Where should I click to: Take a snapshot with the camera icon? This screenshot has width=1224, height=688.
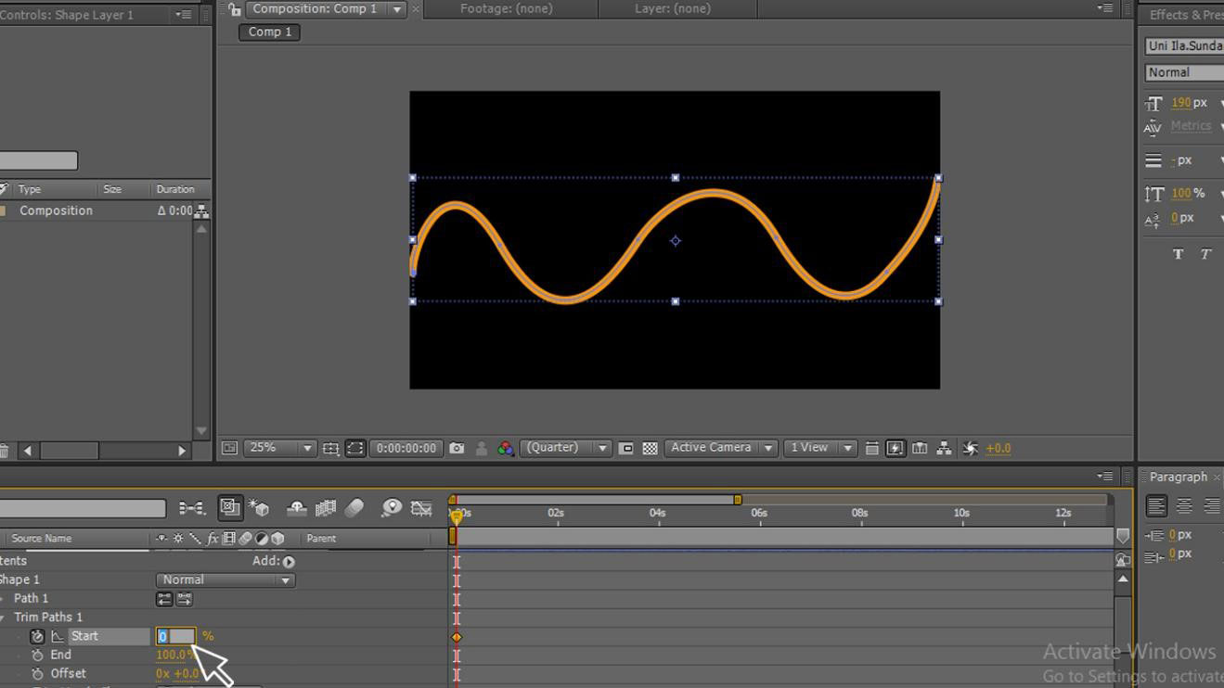click(457, 448)
